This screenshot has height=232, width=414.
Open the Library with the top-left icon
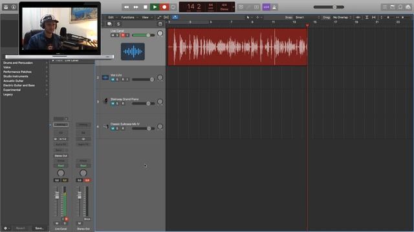pos(6,7)
